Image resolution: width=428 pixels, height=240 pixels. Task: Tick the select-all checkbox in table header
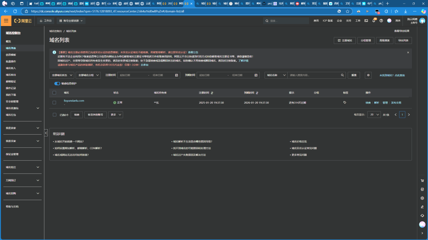(54, 93)
